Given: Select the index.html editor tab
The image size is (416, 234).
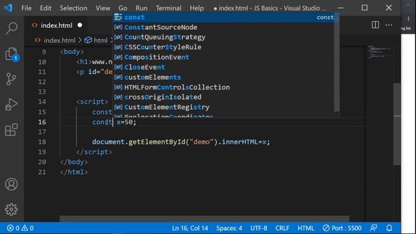Looking at the screenshot, I should click(x=57, y=25).
